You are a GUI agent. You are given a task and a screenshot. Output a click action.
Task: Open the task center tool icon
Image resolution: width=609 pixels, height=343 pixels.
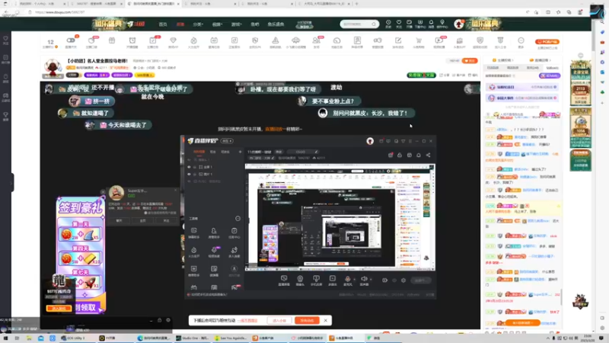(x=234, y=232)
